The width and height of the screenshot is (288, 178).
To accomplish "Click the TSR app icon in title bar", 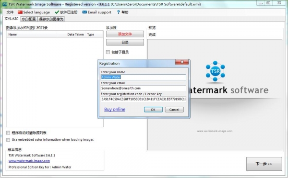I will click(5, 4).
